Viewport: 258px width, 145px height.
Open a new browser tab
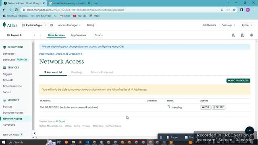pos(96,3)
